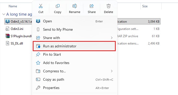This screenshot has height=95, width=178.
Task: Click the Odin3.ini file icon
Action: (x=7, y=29)
